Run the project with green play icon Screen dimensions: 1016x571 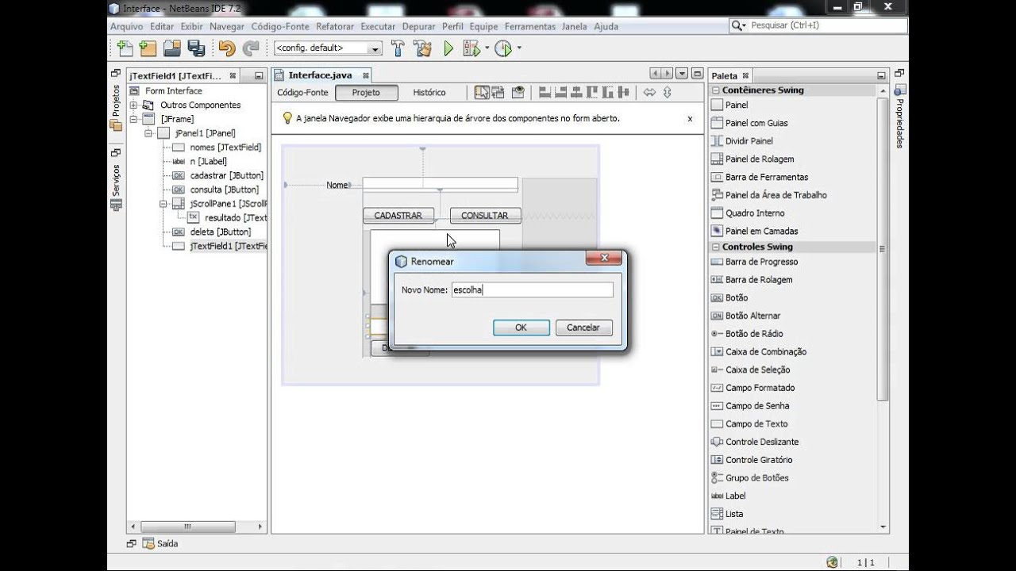tap(448, 48)
